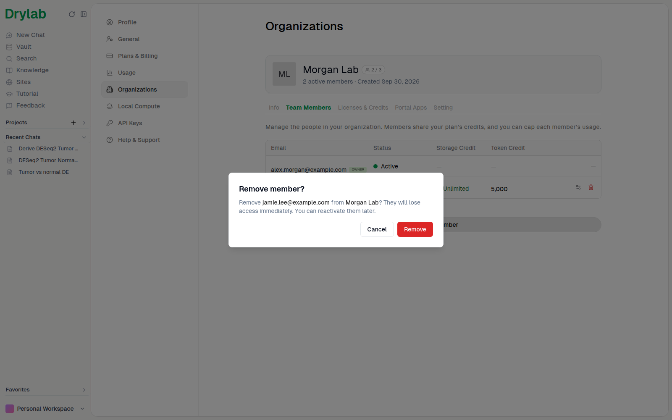The image size is (672, 420).
Task: Select Organizations in the settings menu
Action: (144, 89)
